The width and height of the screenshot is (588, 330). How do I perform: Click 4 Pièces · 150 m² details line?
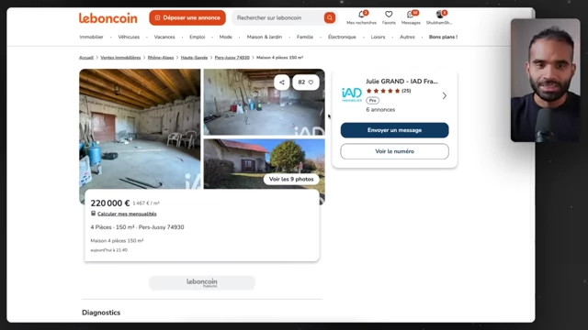[137, 227]
